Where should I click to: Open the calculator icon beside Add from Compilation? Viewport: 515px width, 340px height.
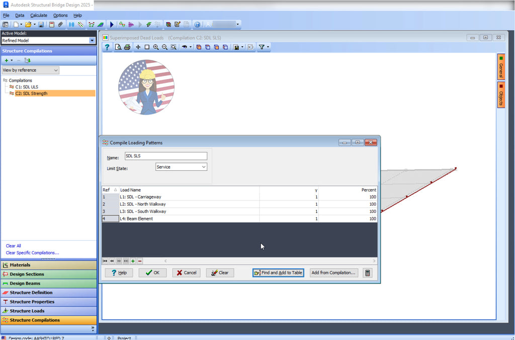point(367,273)
